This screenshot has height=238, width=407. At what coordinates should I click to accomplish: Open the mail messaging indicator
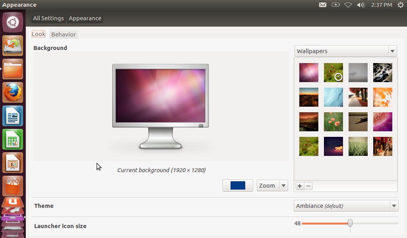tap(323, 5)
